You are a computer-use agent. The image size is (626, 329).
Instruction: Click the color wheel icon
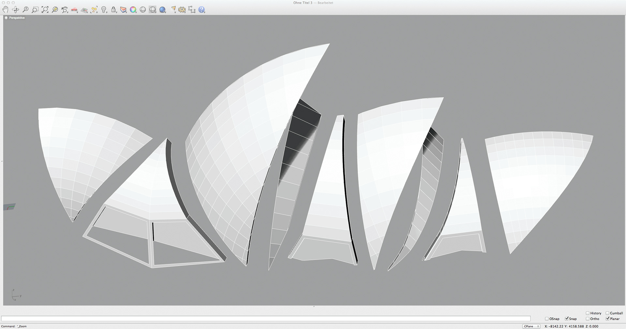pyautogui.click(x=133, y=10)
